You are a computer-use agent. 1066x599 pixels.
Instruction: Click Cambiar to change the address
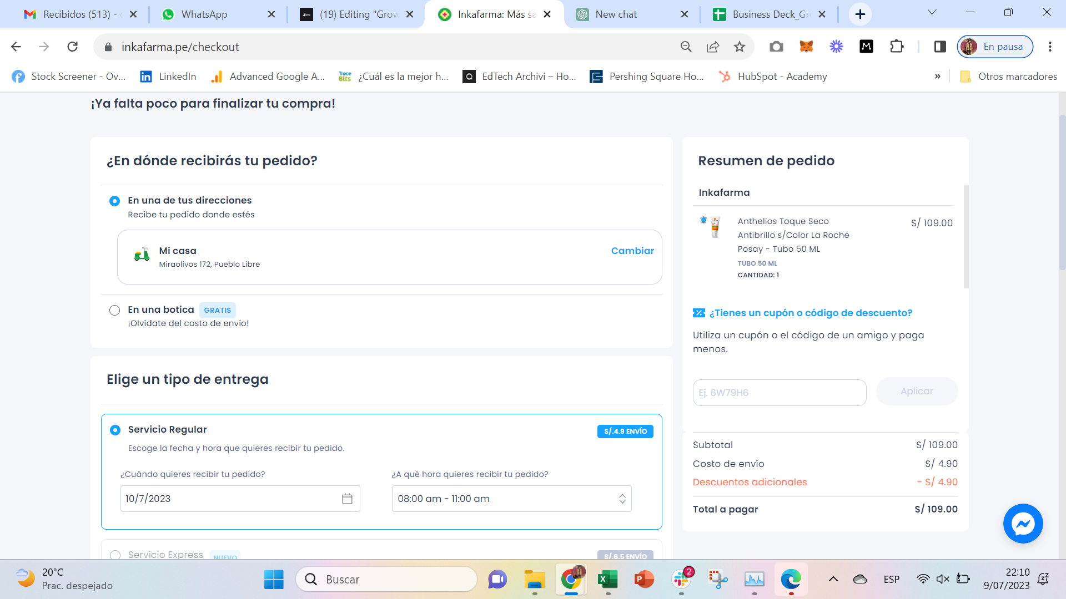(632, 251)
